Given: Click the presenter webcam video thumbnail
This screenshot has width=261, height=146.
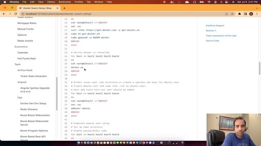Looking at the screenshot, I should [x=234, y=130].
